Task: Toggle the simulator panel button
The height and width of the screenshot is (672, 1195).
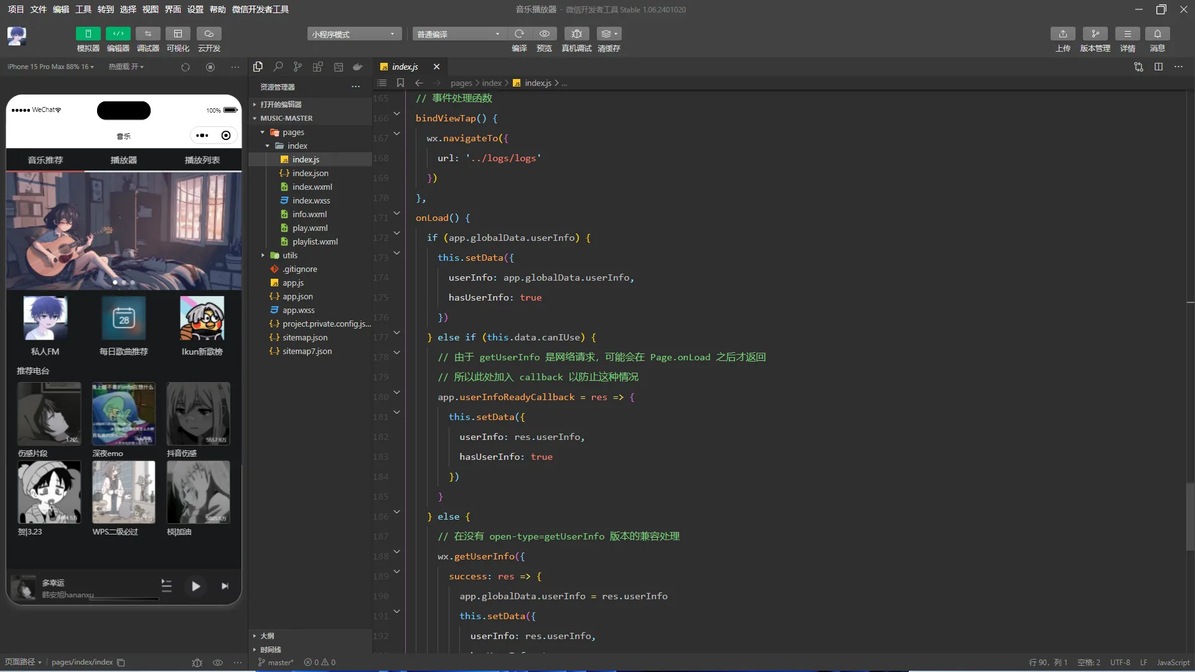Action: point(88,34)
